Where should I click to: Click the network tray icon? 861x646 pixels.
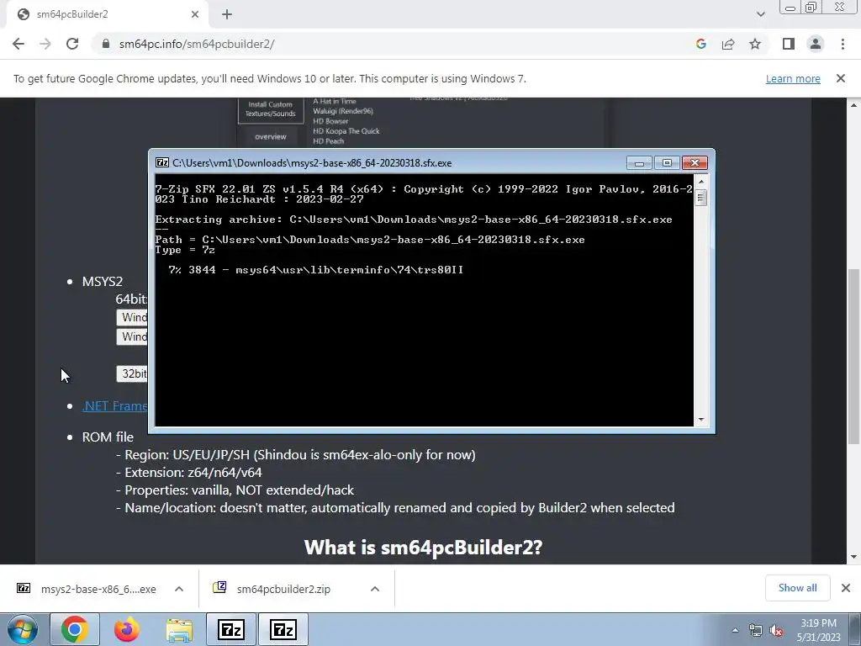pyautogui.click(x=756, y=630)
